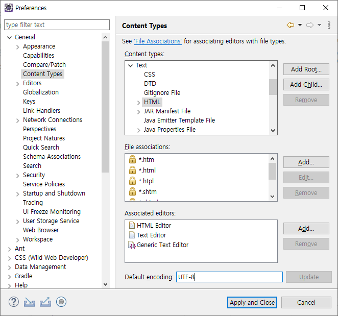Collapse the Text content type node
The image size is (338, 316).
130,65
